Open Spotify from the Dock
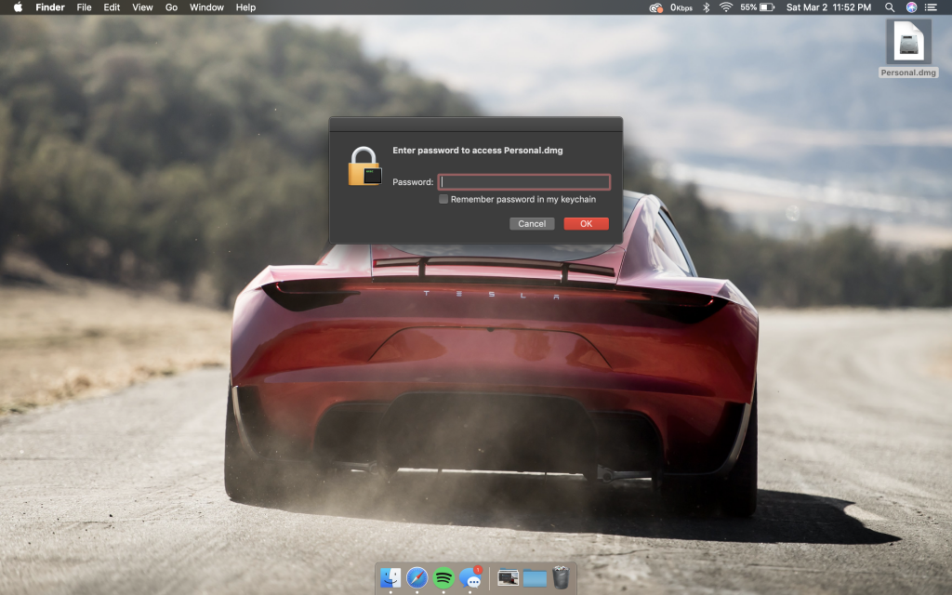This screenshot has width=952, height=595. click(443, 577)
